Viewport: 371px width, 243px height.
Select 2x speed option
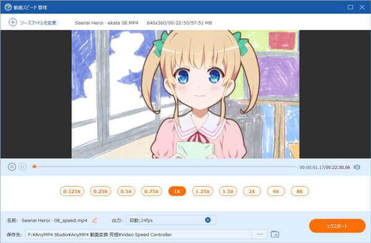click(x=252, y=191)
